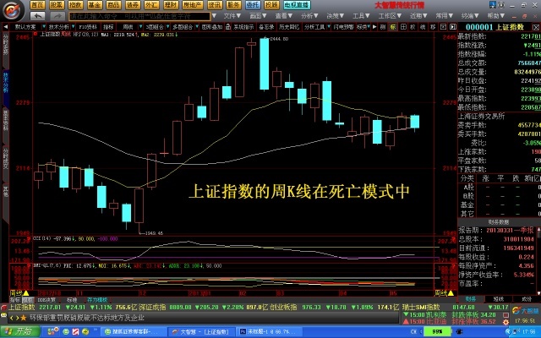Click the 指标 indicator toolbar button

coord(108,27)
